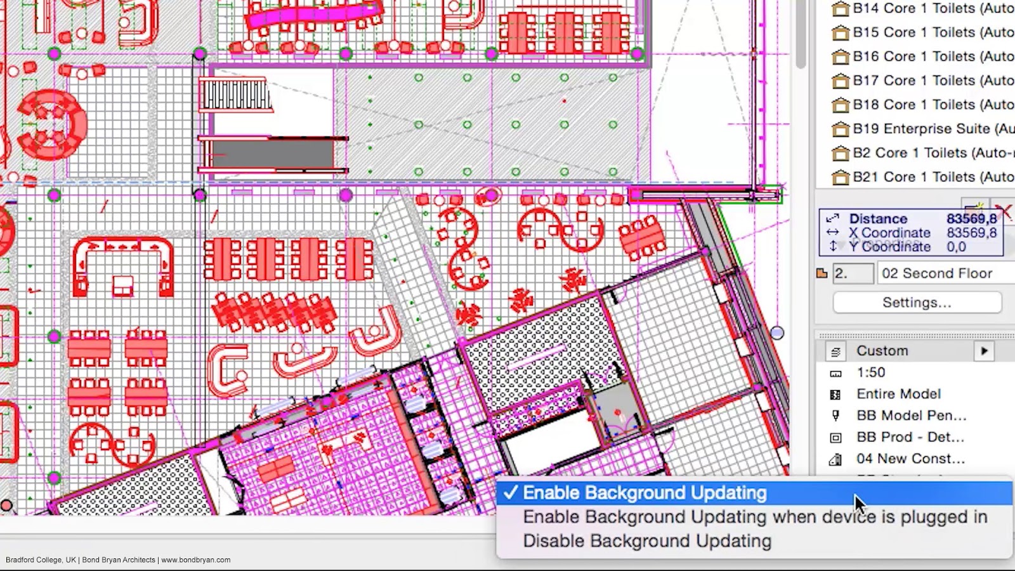Click the home icon next to B19 Enterprise Suite
The height and width of the screenshot is (571, 1015).
pyautogui.click(x=841, y=128)
